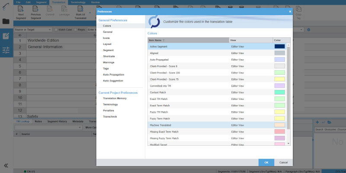Switch to the Terminology ribbon tab

(x=78, y=3)
